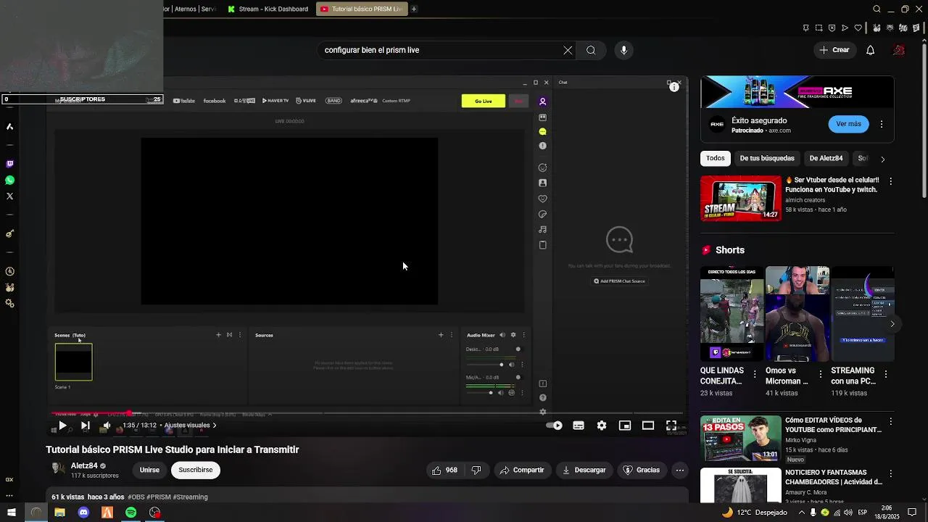Click the Descargar button
The width and height of the screenshot is (928, 522).
[584, 470]
